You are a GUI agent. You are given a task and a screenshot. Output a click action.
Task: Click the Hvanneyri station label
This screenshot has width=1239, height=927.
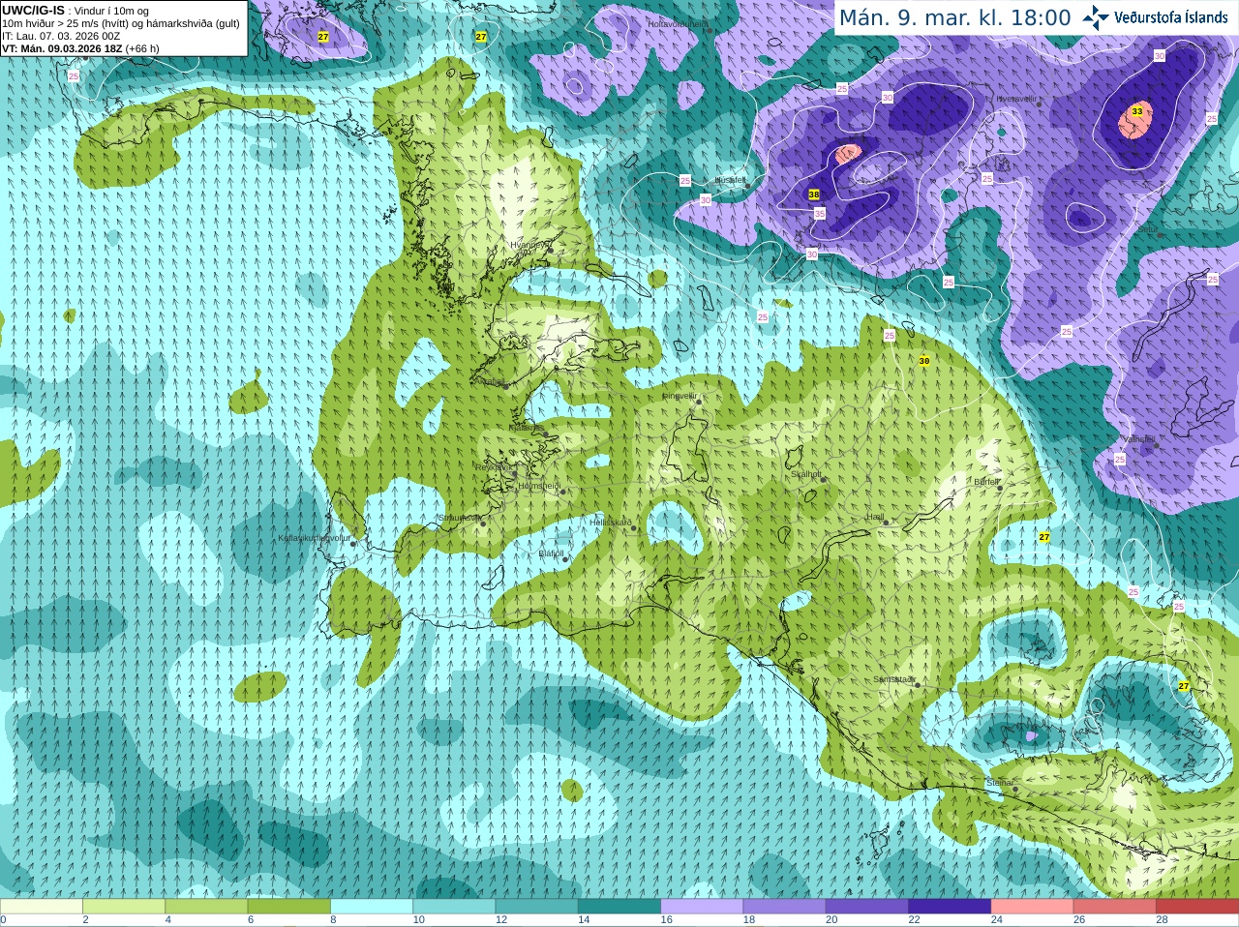529,245
